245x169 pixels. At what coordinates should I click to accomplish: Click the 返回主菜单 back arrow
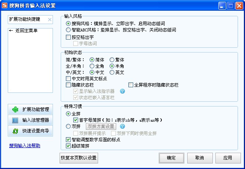[x=11, y=31]
